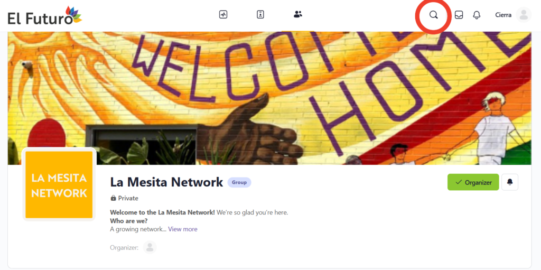The image size is (541, 270).
Task: Click the green Organizer button
Action: pos(473,182)
